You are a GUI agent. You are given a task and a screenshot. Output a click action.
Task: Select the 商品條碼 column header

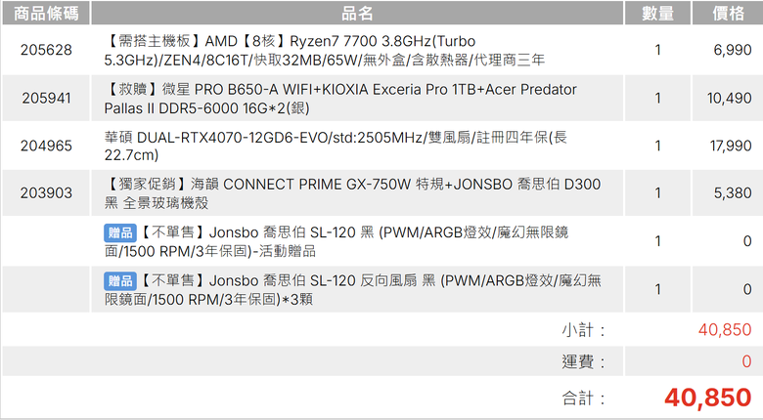click(46, 13)
